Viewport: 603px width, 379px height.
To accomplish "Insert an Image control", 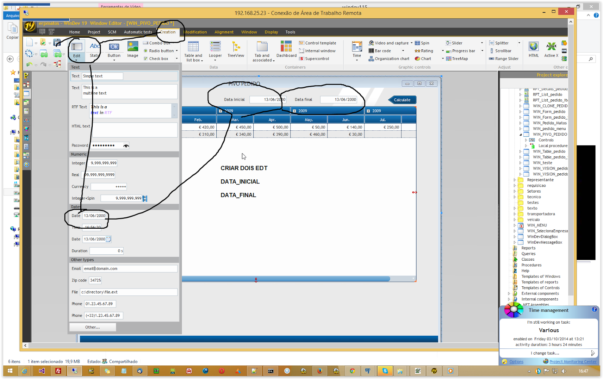I will 133,50.
